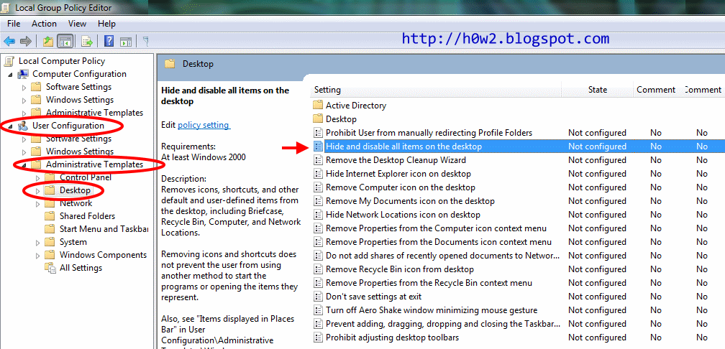The image size is (725, 349).
Task: Click the Filter funnel toolbar icon
Action: [146, 42]
